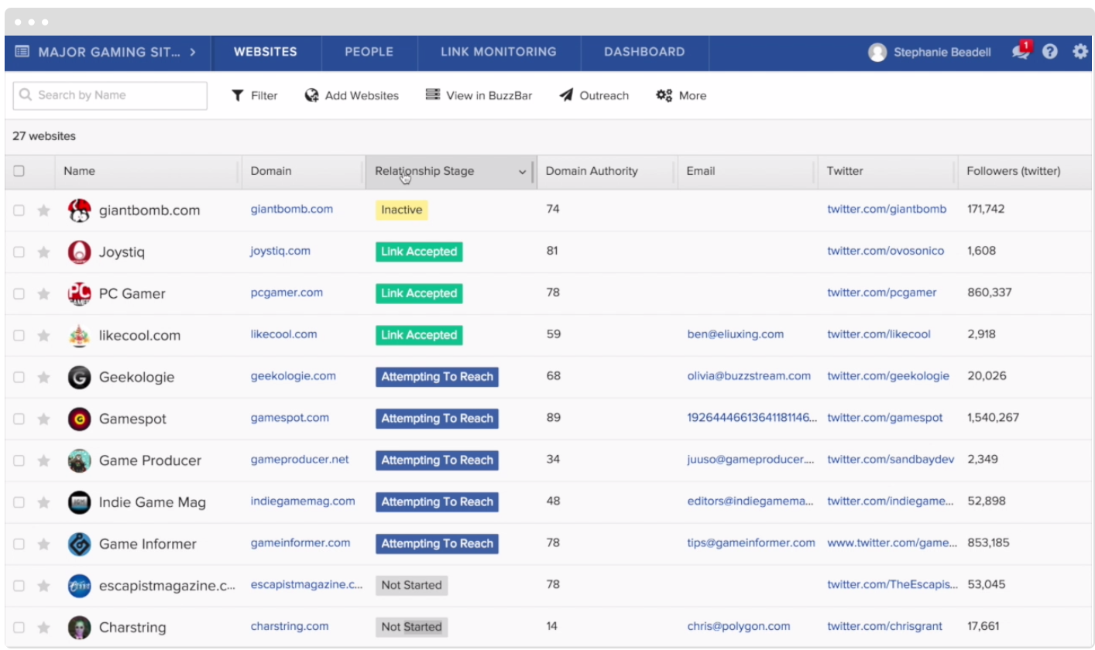Star the PC Gamer row
The width and height of the screenshot is (1095, 650).
click(44, 294)
